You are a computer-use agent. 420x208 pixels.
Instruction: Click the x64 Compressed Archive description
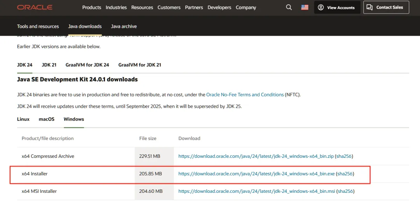[48, 156]
